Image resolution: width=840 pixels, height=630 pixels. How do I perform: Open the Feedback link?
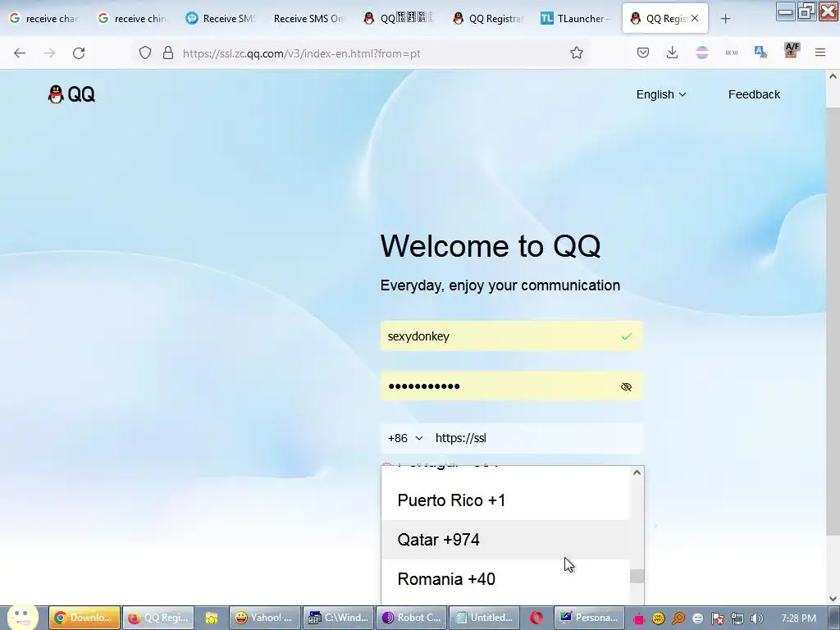click(x=754, y=95)
